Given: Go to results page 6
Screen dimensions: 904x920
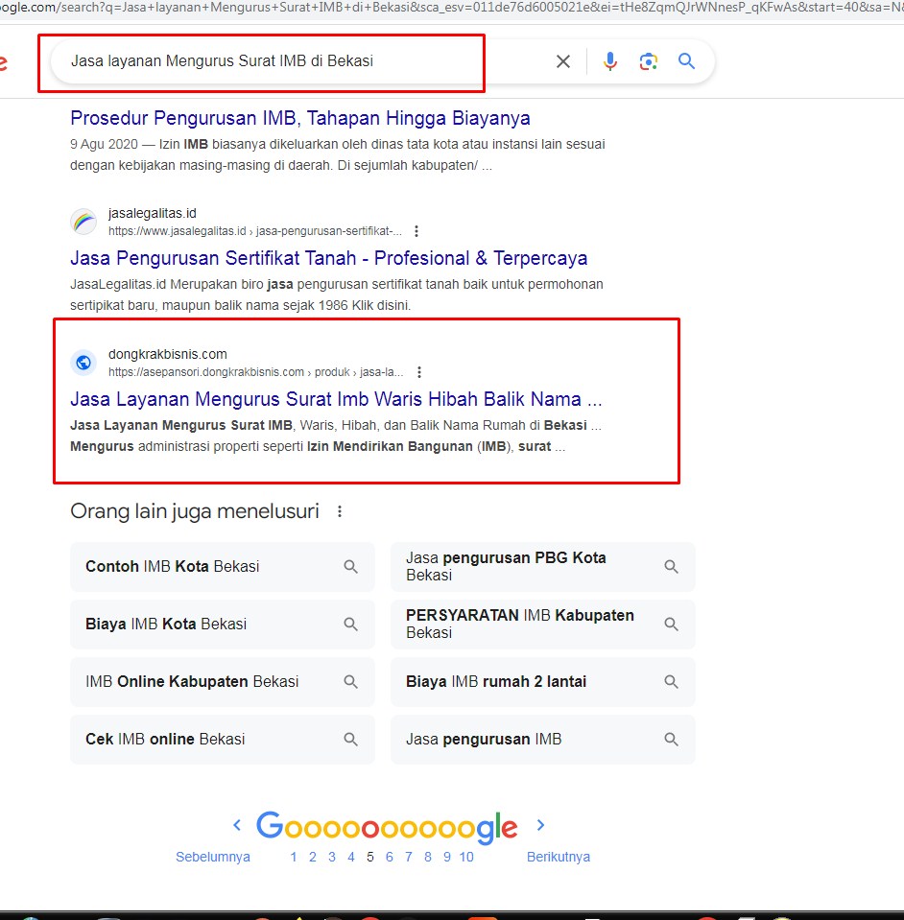Looking at the screenshot, I should pos(390,857).
